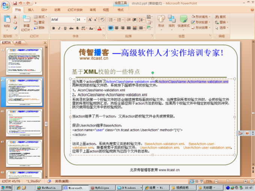255x191 pixels.
Task: Pick the red font color A swatch
Action: click(x=99, y=28)
